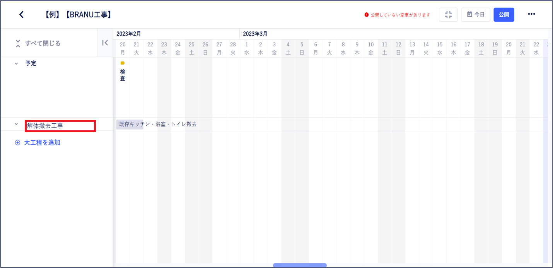553x268 pixels.
Task: Jump to today with 今日 button
Action: (x=476, y=15)
